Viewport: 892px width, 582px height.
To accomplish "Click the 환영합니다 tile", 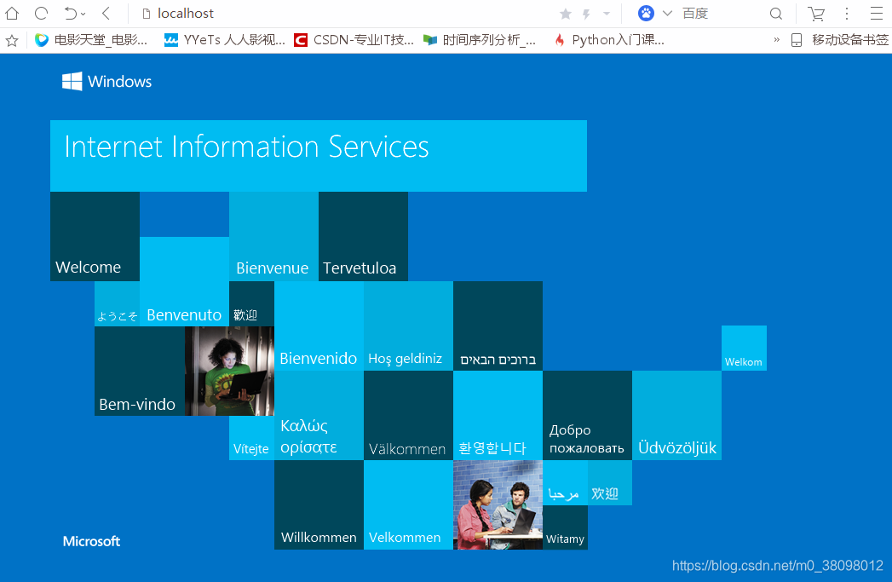I will pyautogui.click(x=498, y=415).
